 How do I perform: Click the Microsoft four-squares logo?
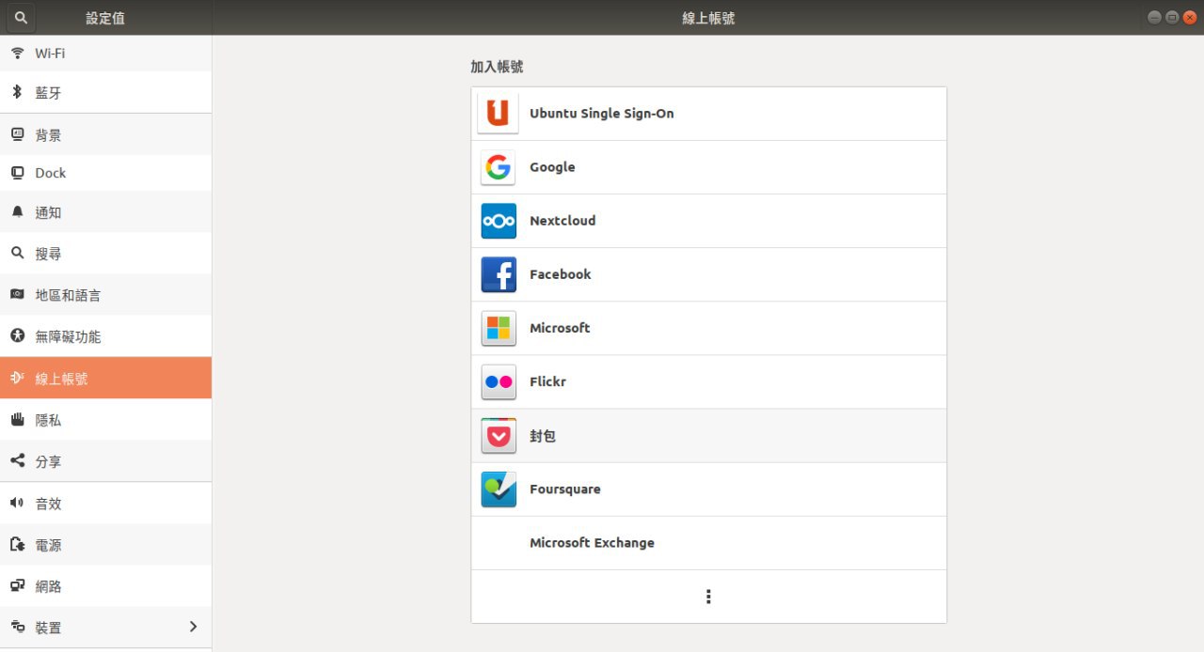point(499,328)
